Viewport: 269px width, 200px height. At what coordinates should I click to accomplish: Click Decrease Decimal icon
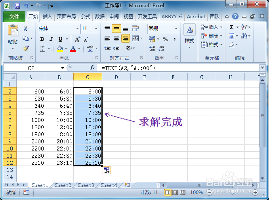(161, 49)
